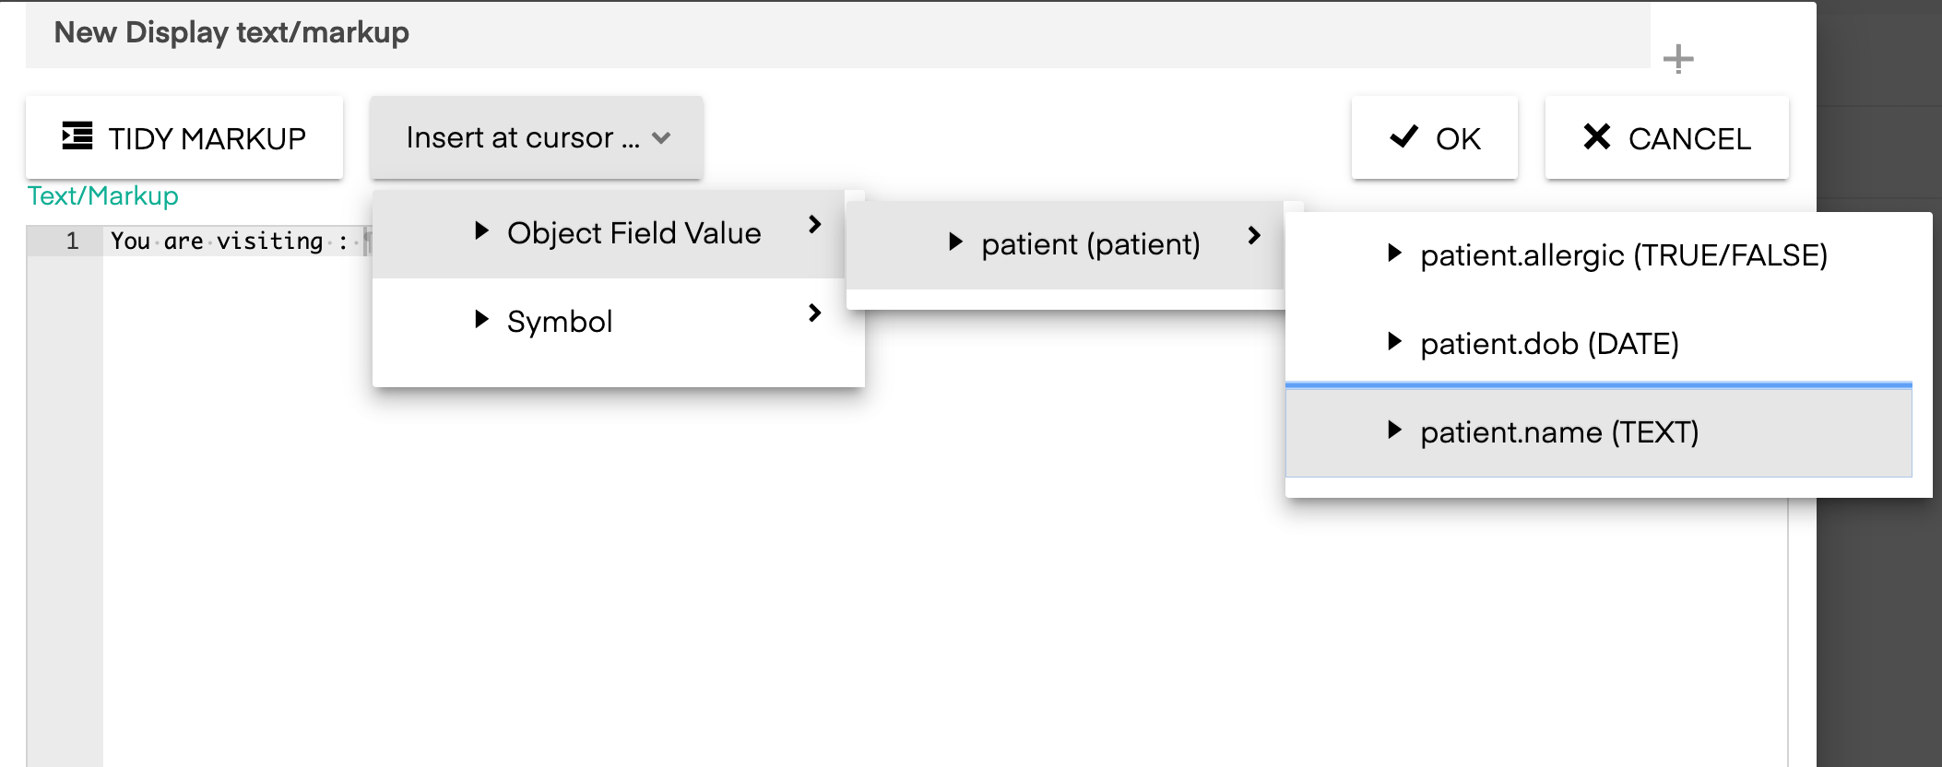Expand the Symbol submenu chevron
1942x767 pixels.
814,313
